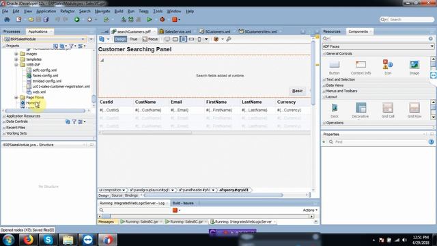Select the Decorative Box layout component
This screenshot has height=246, width=437.
click(361, 111)
